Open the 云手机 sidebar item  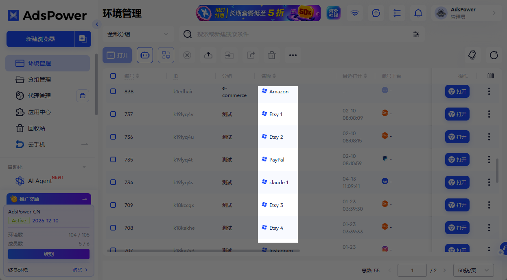click(48, 144)
